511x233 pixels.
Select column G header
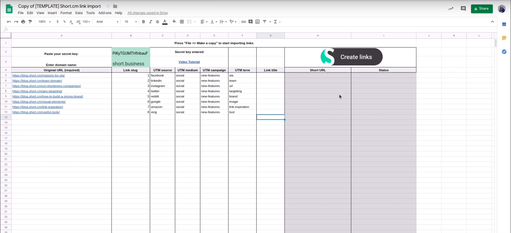point(271,35)
